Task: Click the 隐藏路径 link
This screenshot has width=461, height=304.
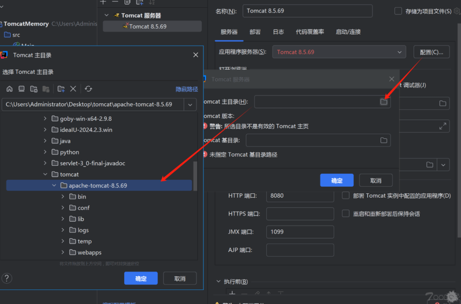Action: pyautogui.click(x=187, y=89)
